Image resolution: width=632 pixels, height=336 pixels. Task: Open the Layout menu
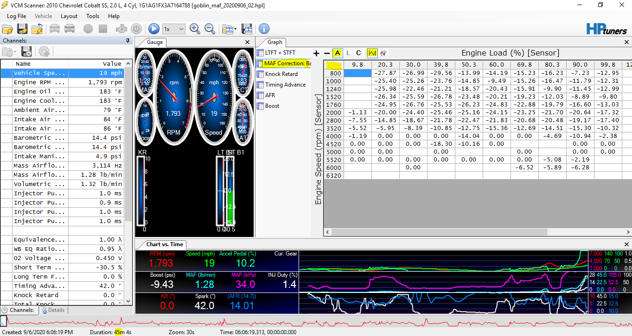click(69, 16)
